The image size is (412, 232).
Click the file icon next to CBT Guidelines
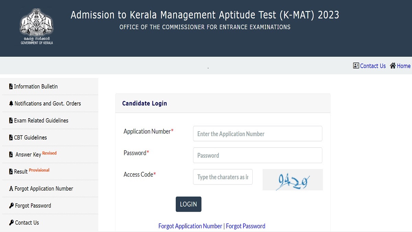pos(11,137)
